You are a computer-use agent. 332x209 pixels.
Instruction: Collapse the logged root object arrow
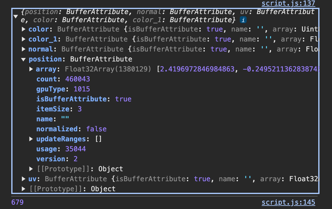tap(16, 16)
